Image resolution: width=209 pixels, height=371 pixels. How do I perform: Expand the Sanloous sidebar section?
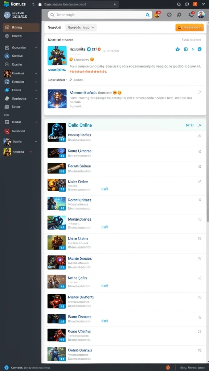click(x=36, y=99)
